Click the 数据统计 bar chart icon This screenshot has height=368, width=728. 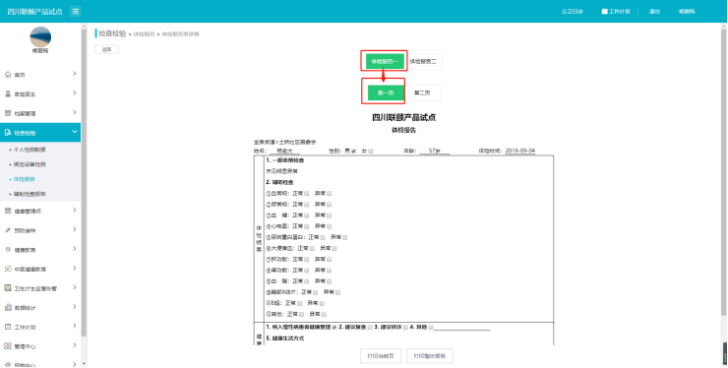8,308
